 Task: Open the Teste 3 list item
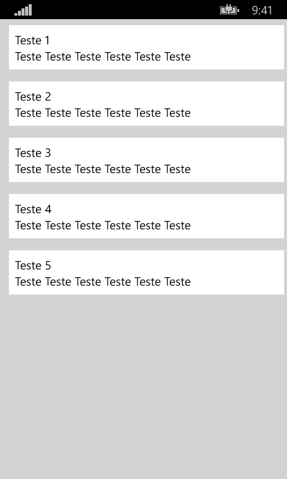tap(146, 160)
